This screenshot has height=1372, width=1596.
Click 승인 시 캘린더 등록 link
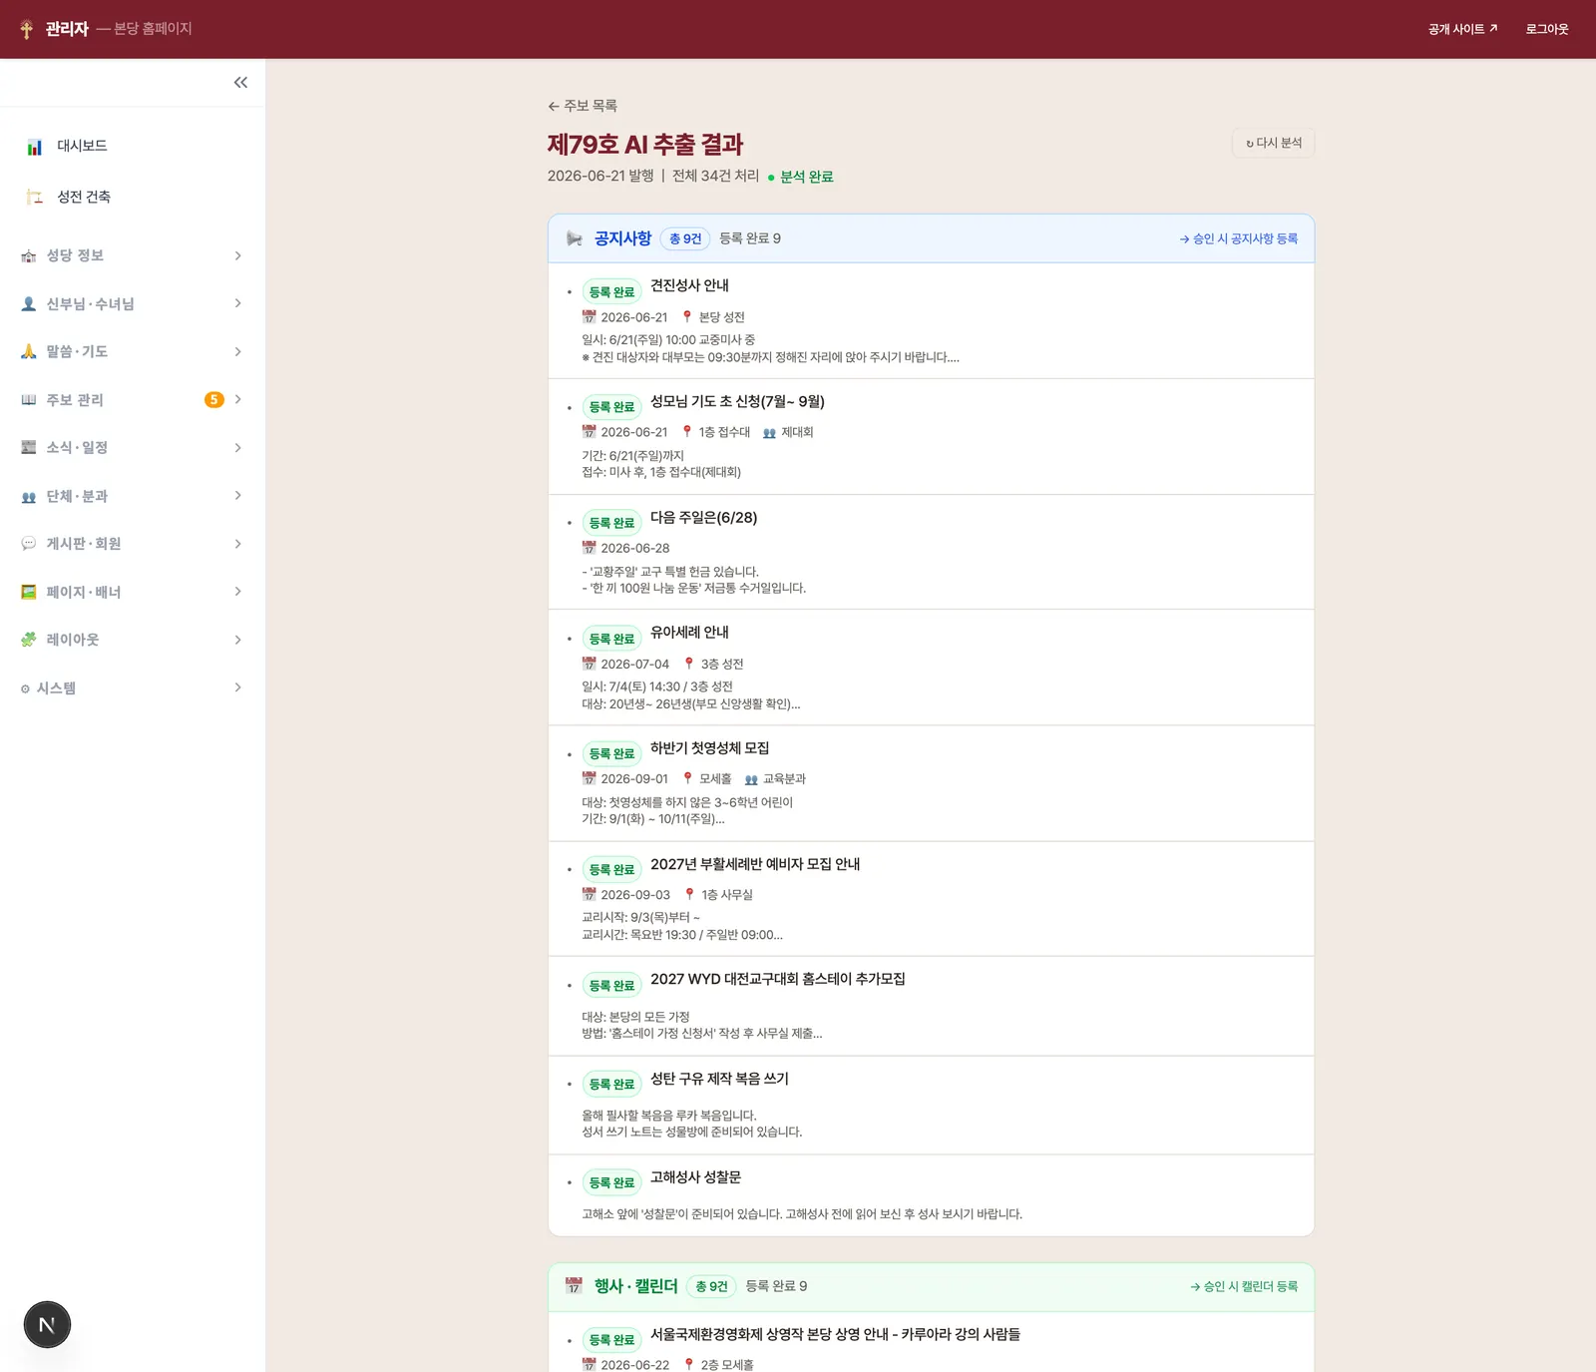point(1244,1287)
